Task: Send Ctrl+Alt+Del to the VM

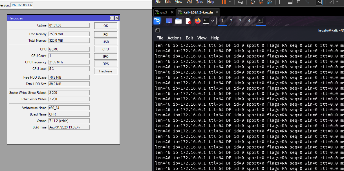Action: click(241, 2)
